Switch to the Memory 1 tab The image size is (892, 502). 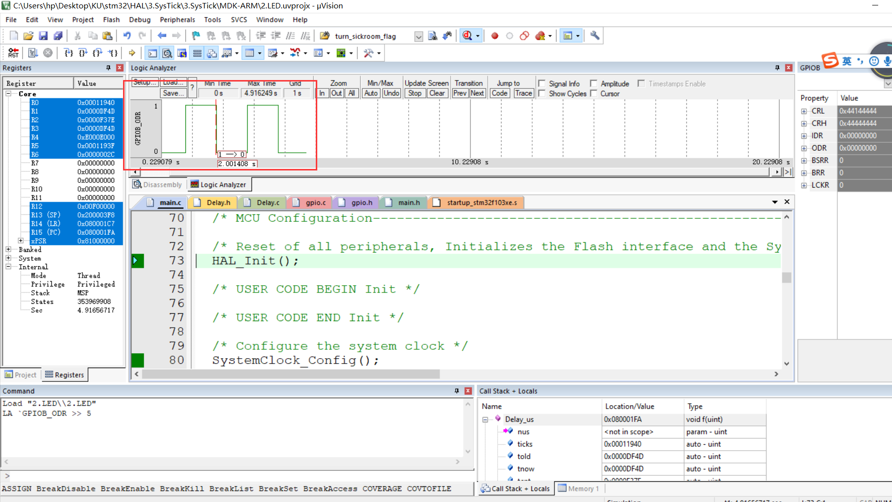point(579,489)
